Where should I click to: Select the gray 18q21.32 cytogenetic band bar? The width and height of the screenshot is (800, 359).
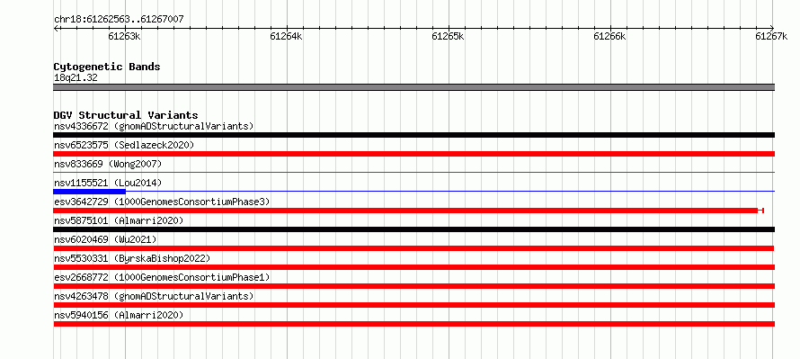(x=413, y=87)
